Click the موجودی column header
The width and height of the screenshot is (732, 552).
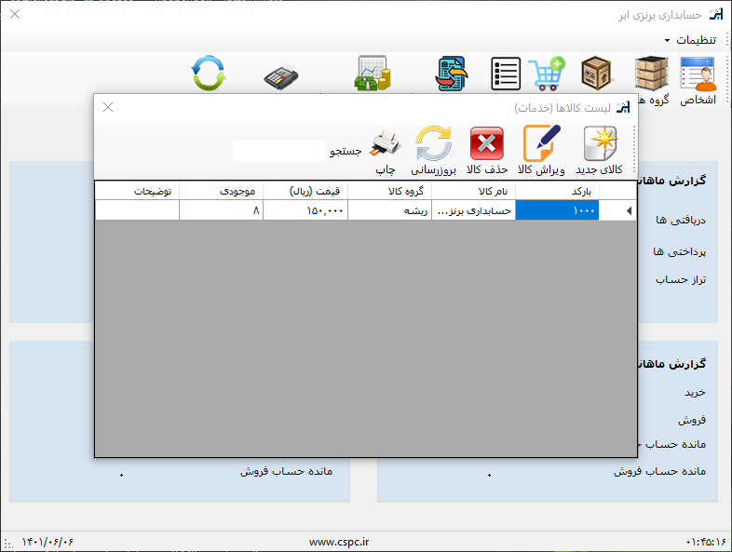(221, 190)
